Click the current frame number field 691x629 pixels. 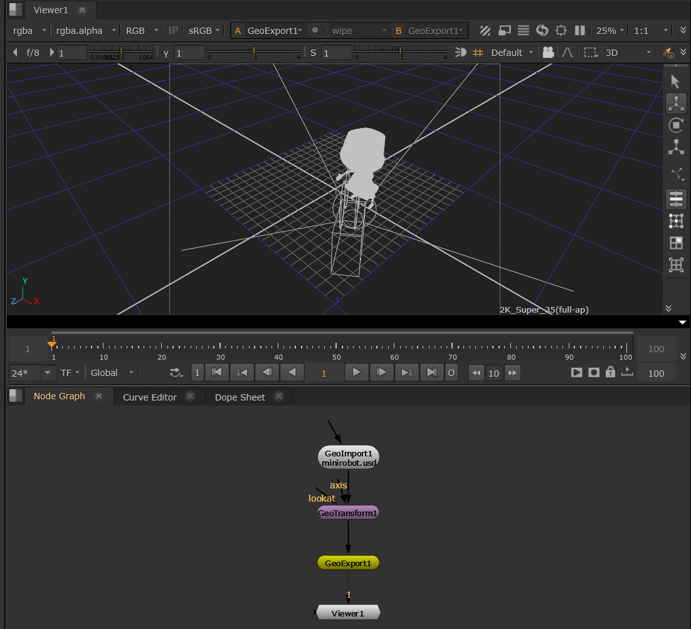tap(324, 373)
